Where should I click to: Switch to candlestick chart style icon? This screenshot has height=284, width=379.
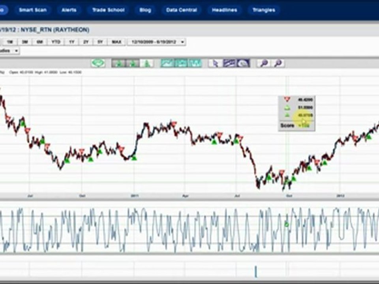click(181, 63)
